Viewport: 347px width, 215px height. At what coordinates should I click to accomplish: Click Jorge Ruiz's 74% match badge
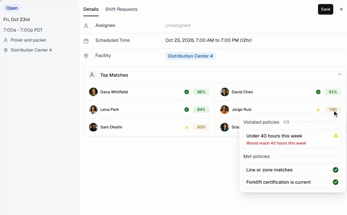tap(333, 109)
